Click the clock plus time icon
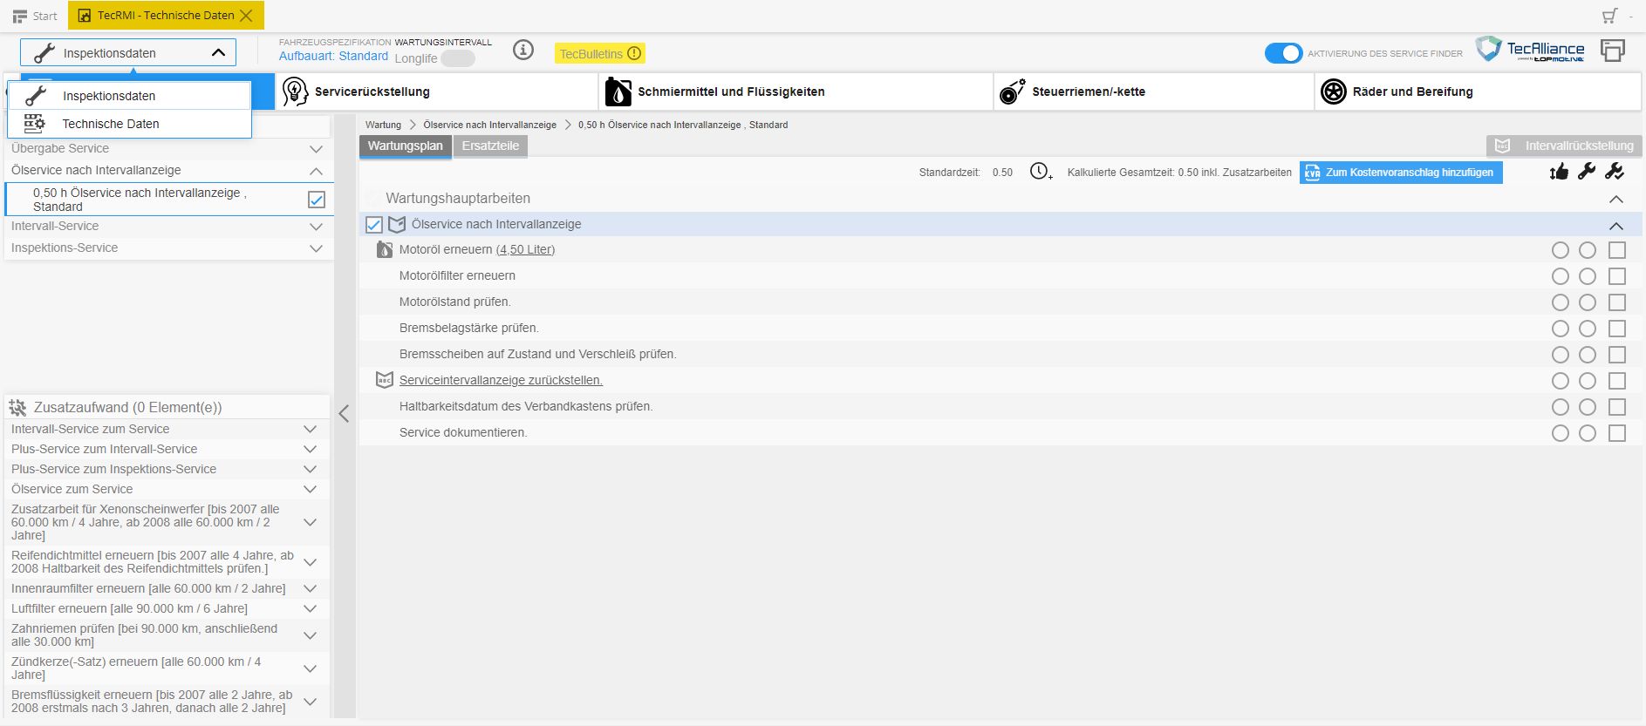 (1041, 172)
